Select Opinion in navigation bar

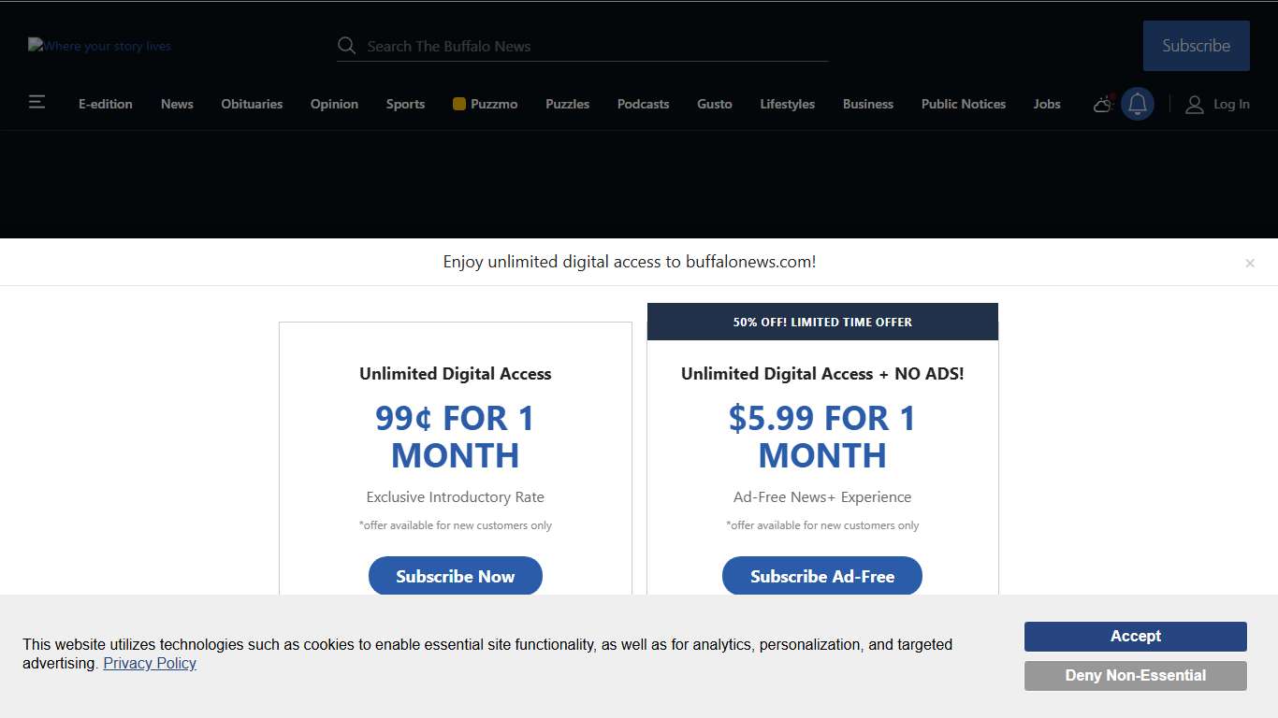334,104
